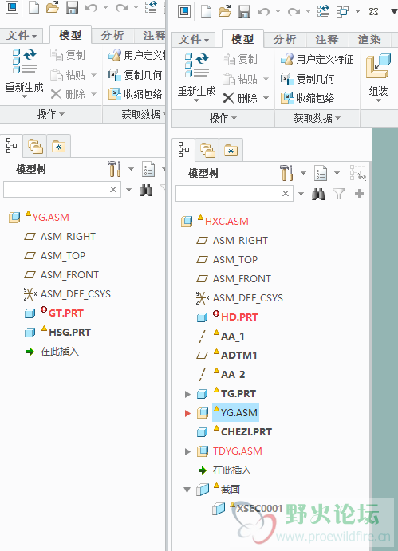Expand TG.PRT node in right tree

[x=187, y=394]
